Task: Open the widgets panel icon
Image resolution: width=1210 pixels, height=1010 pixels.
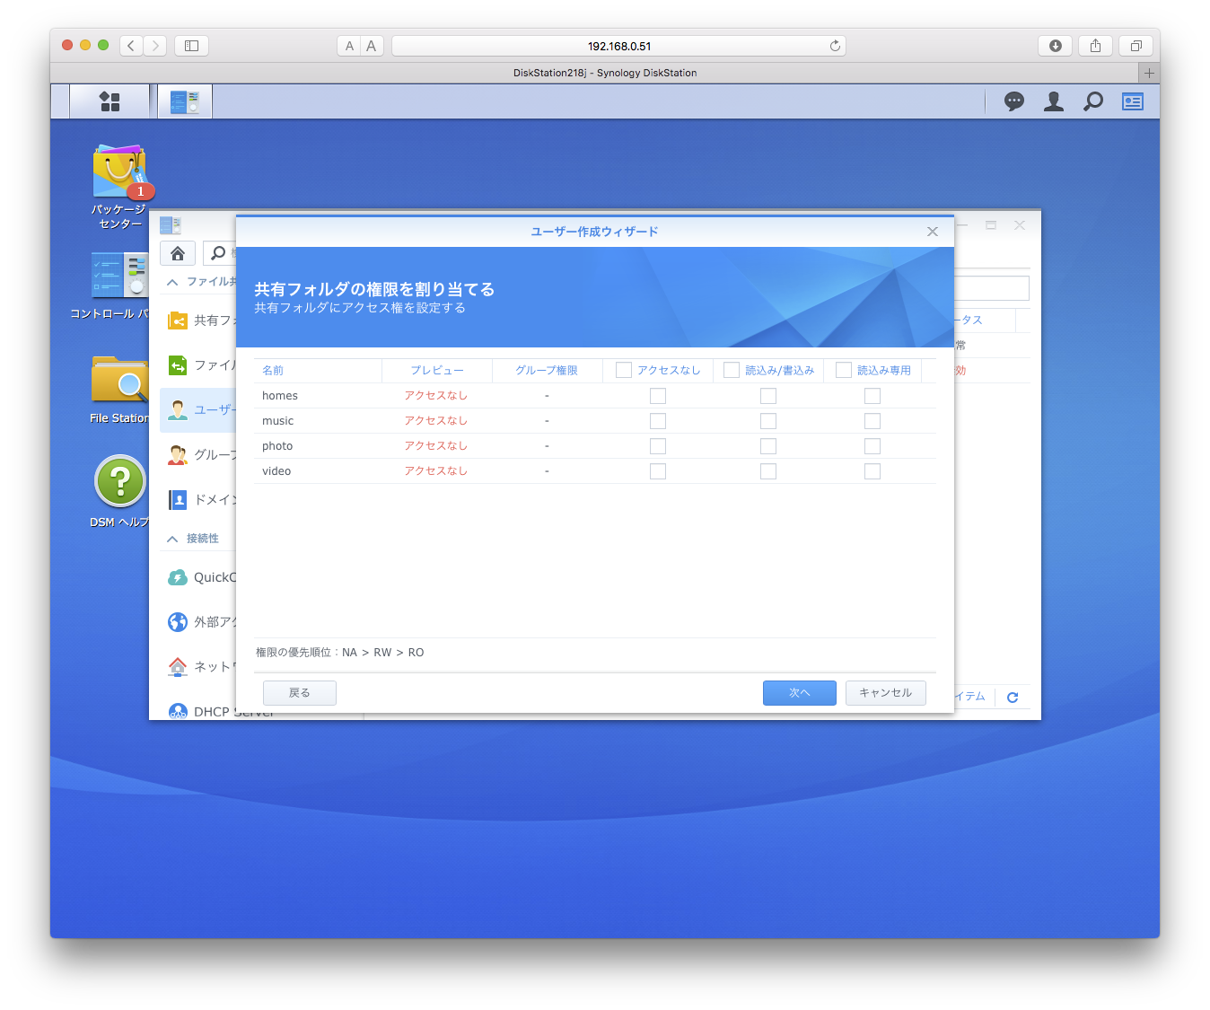Action: 1133,101
